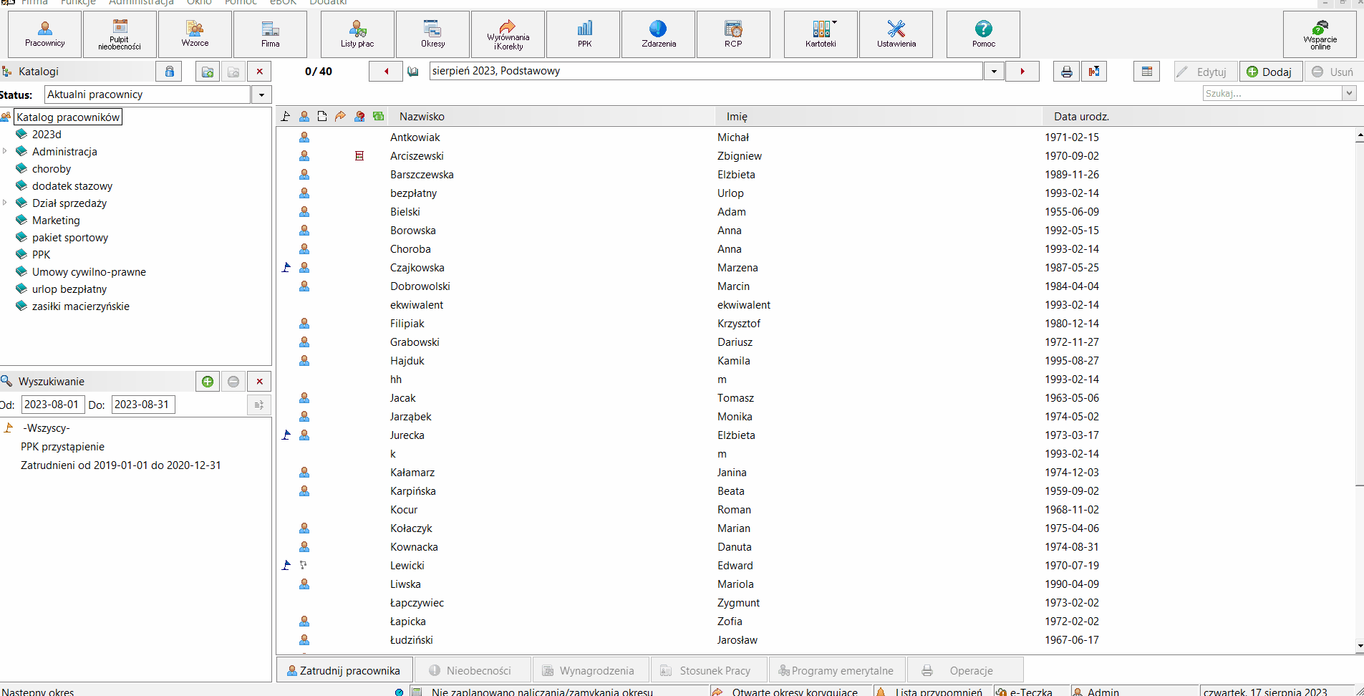The width and height of the screenshot is (1364, 696).
Task: Click the Usuń button
Action: (1332, 72)
